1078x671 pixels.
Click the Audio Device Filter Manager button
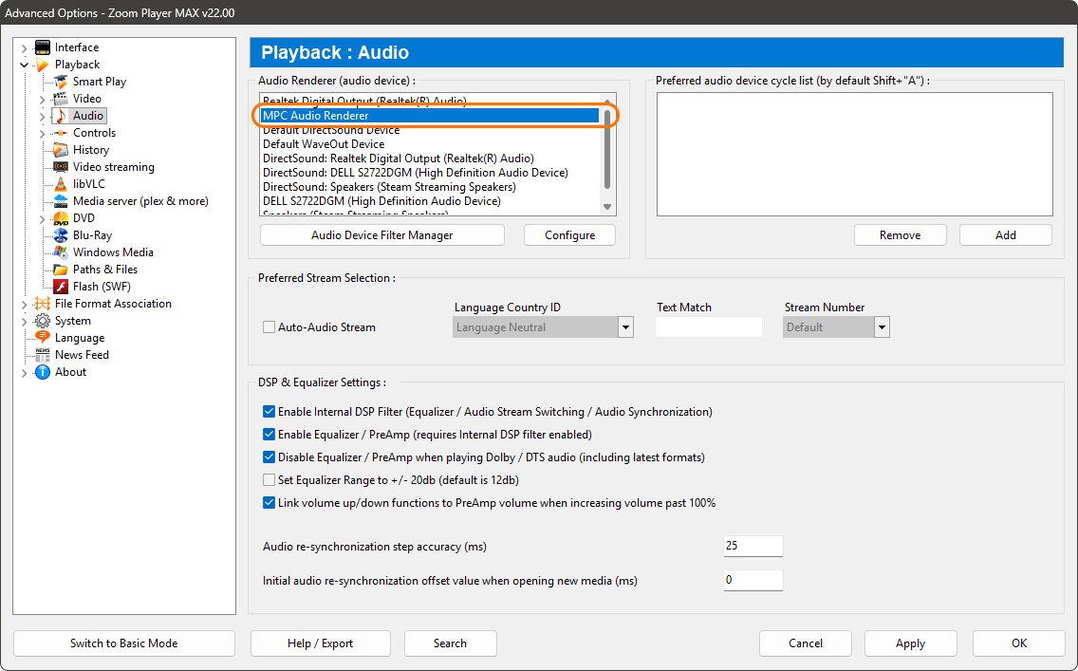click(381, 234)
